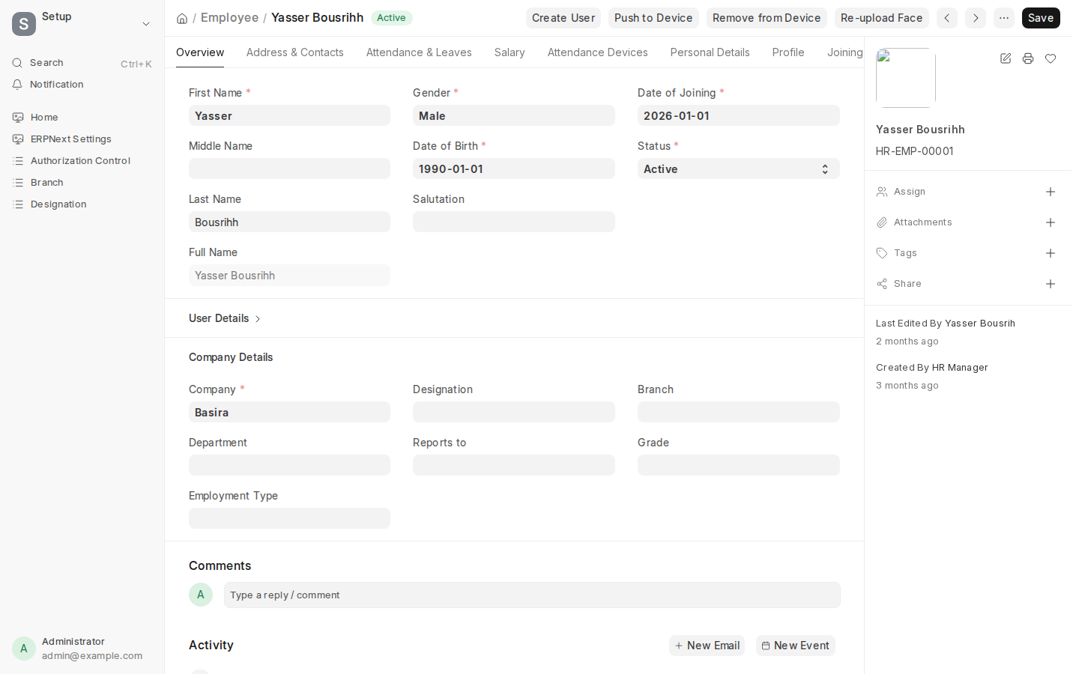Open Authorization Control in sidebar
The image size is (1079, 674).
(80, 161)
